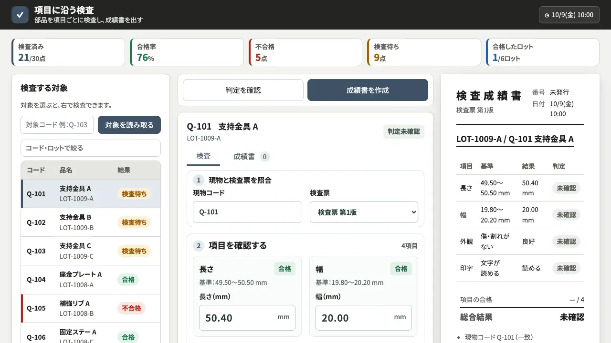The width and height of the screenshot is (611, 343).
Task: Click the 合格したロット 1/6ロット card
Action: (x=543, y=52)
